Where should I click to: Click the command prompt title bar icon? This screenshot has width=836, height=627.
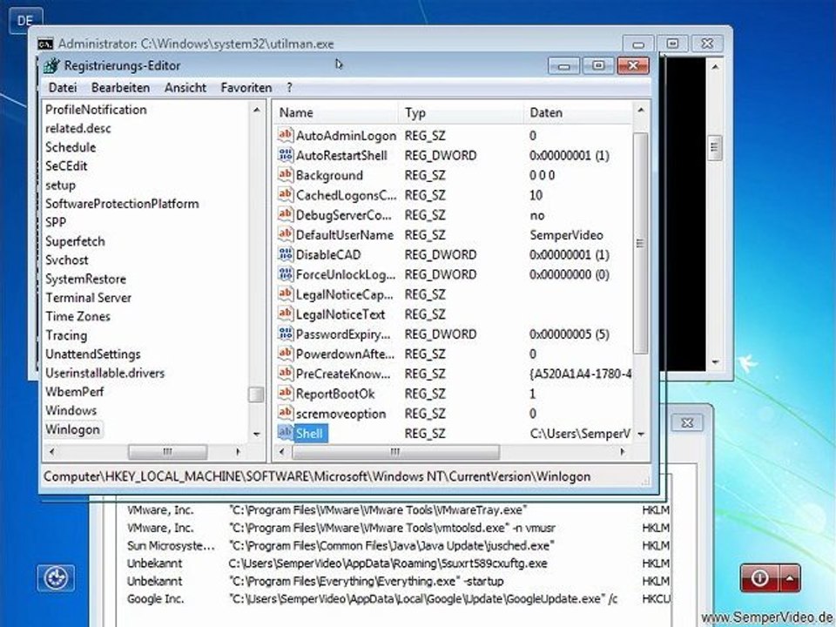click(x=45, y=44)
